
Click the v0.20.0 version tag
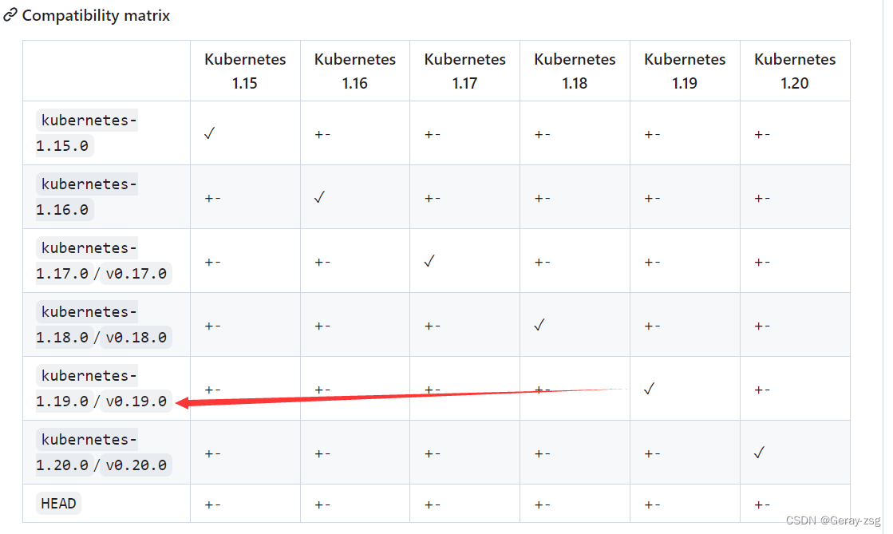(x=136, y=465)
